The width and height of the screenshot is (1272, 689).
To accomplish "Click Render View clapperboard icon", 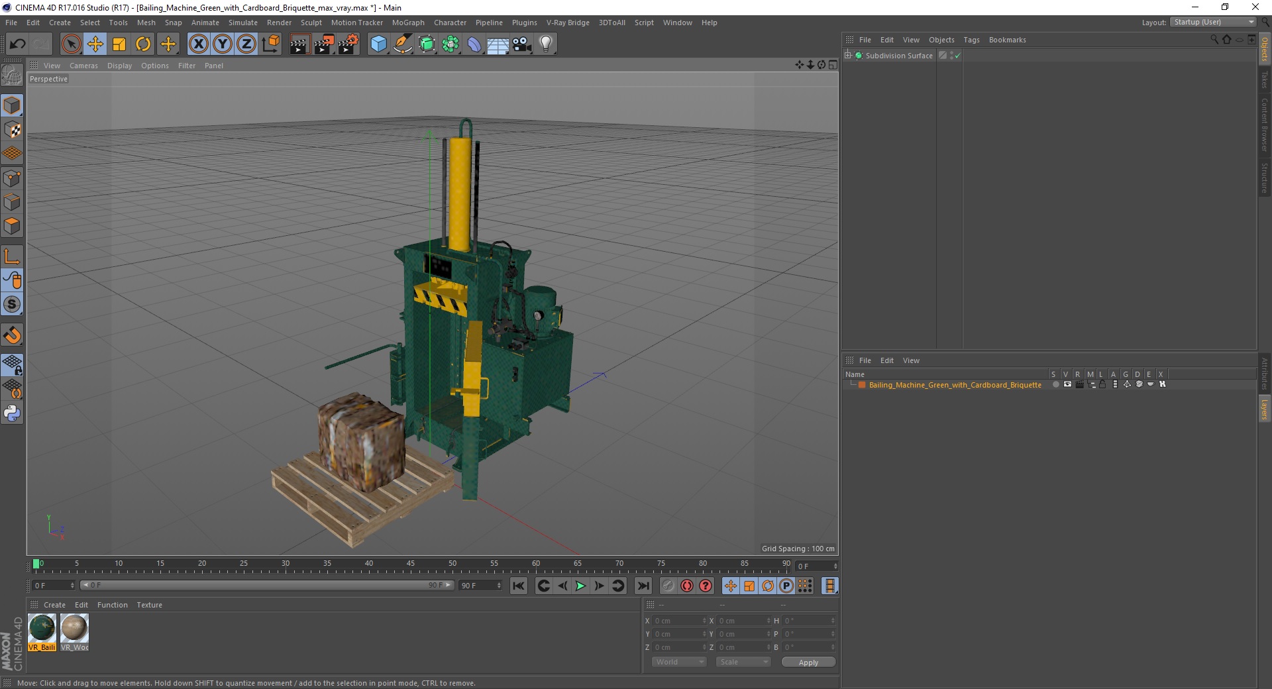I will (299, 44).
